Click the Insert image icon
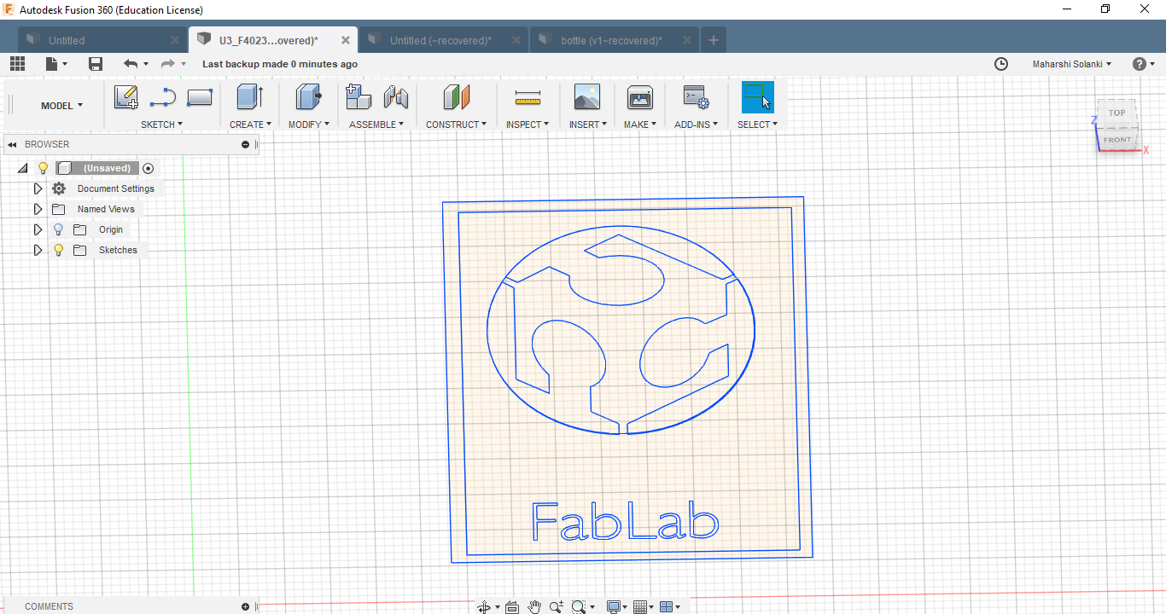 (x=587, y=97)
